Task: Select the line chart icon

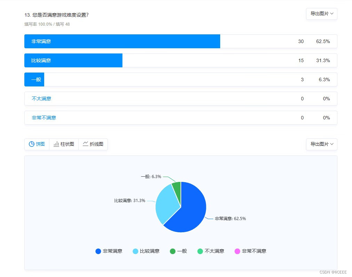Action: pyautogui.click(x=85, y=144)
